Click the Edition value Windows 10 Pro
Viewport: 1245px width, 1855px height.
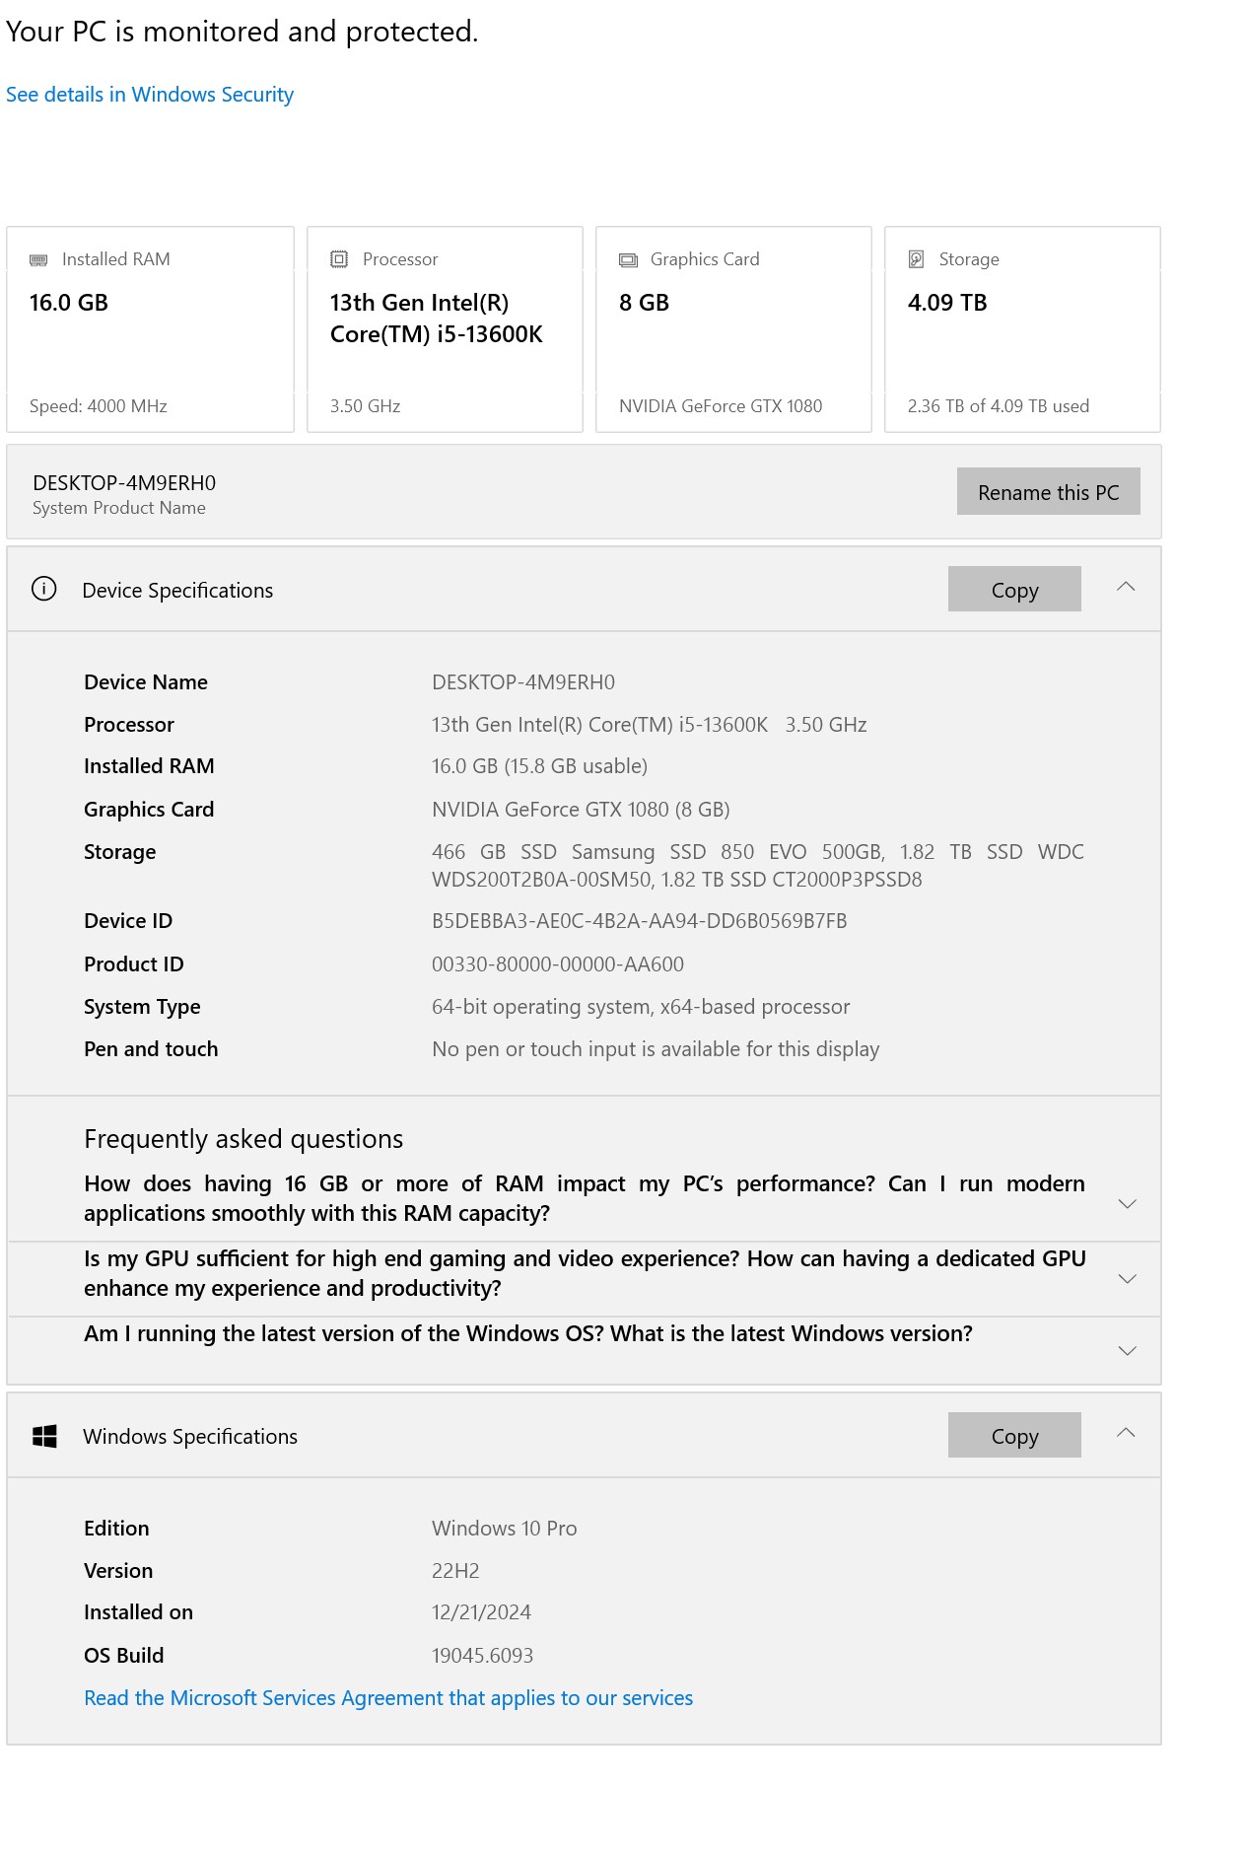(504, 1529)
